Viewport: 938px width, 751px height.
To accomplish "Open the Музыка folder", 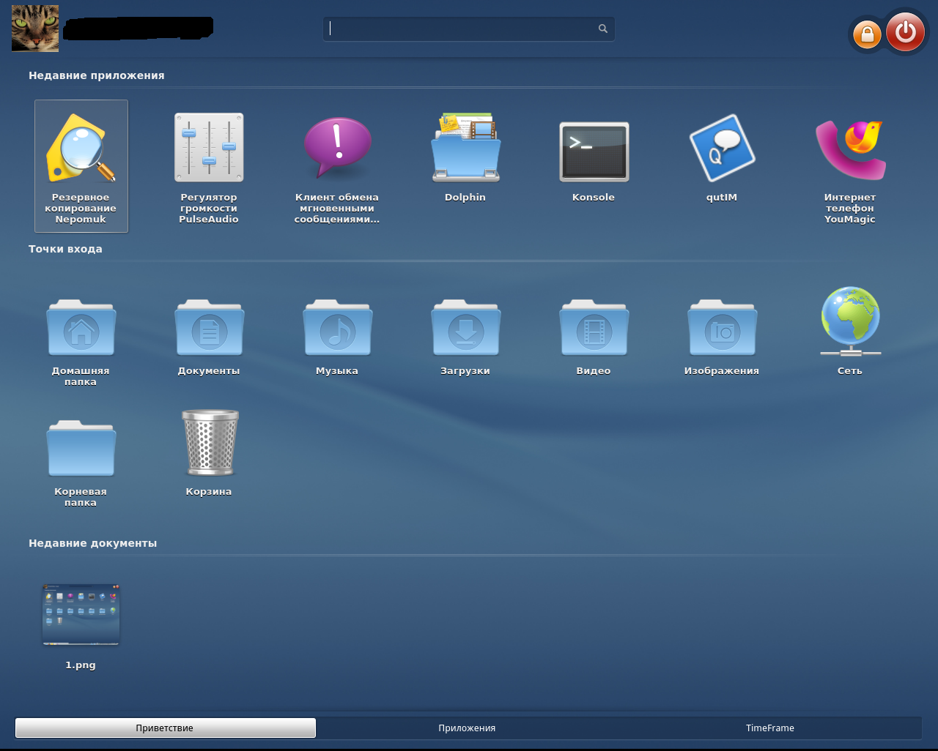I will click(x=337, y=327).
